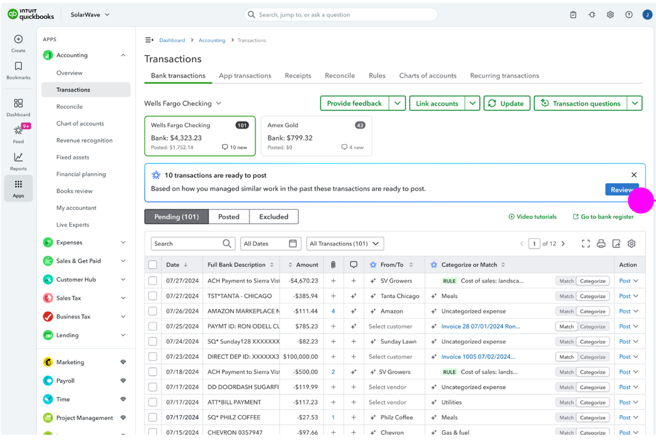Click the top search bar

pos(341,14)
